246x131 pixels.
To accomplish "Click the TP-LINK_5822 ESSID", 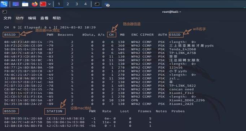I will (x=183, y=86).
